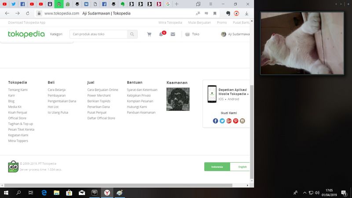Open Tokopedia's Pinterest icon
Image resolution: width=352 pixels, height=198 pixels.
click(235, 121)
